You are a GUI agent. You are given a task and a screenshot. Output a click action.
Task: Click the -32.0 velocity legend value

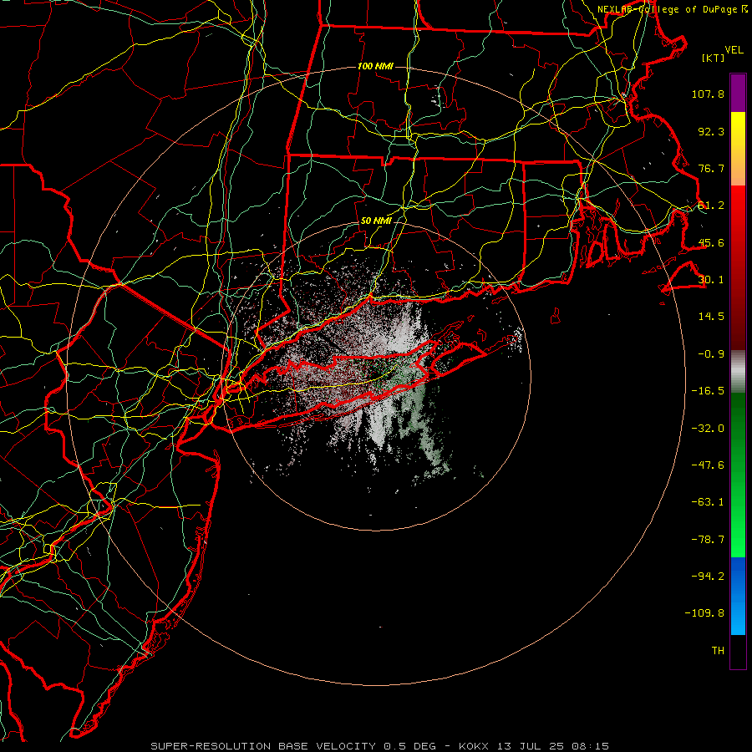(x=708, y=429)
